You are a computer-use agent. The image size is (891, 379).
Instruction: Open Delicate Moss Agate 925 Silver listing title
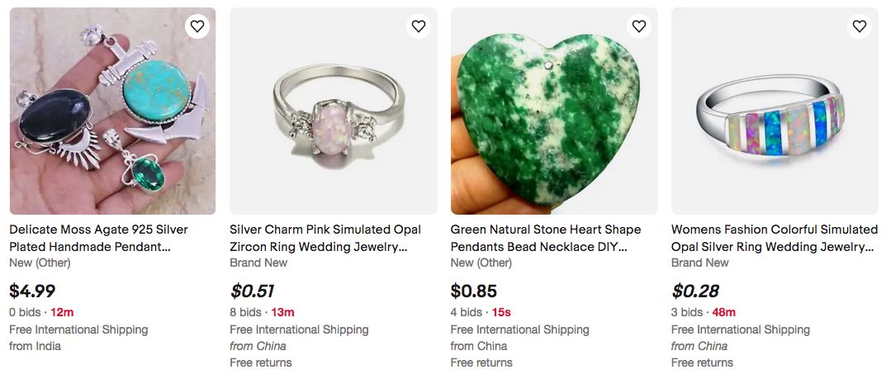click(x=99, y=238)
